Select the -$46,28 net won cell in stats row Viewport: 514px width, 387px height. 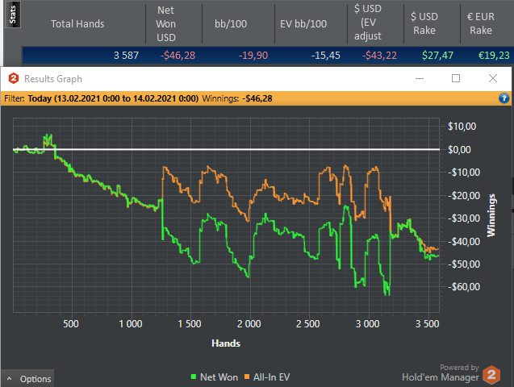[x=178, y=56]
